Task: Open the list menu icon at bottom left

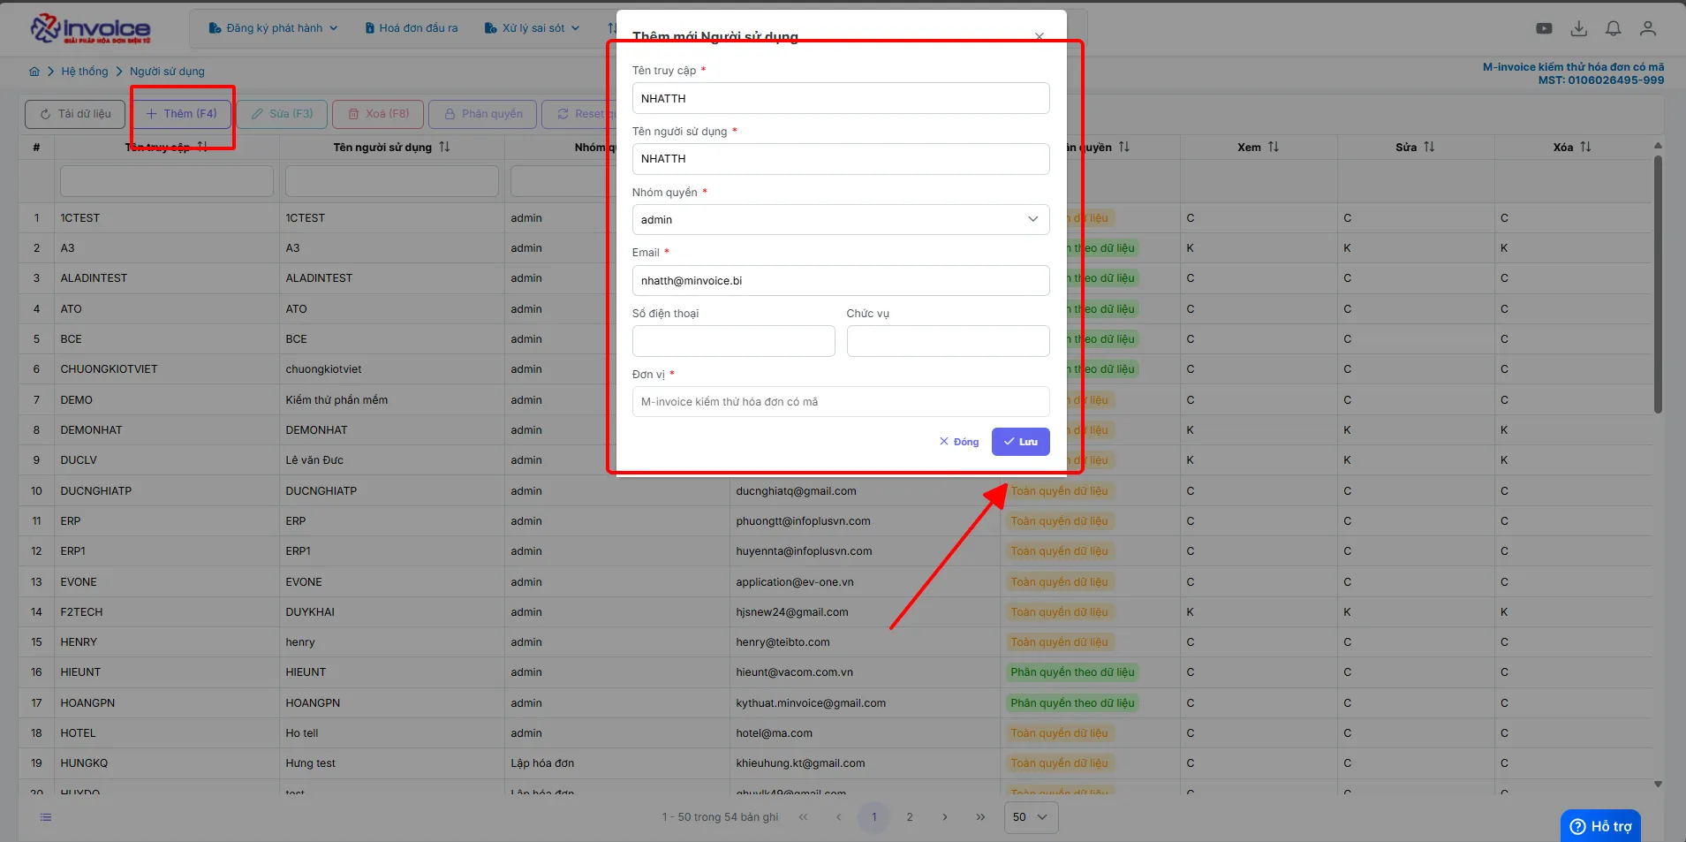Action: (46, 817)
